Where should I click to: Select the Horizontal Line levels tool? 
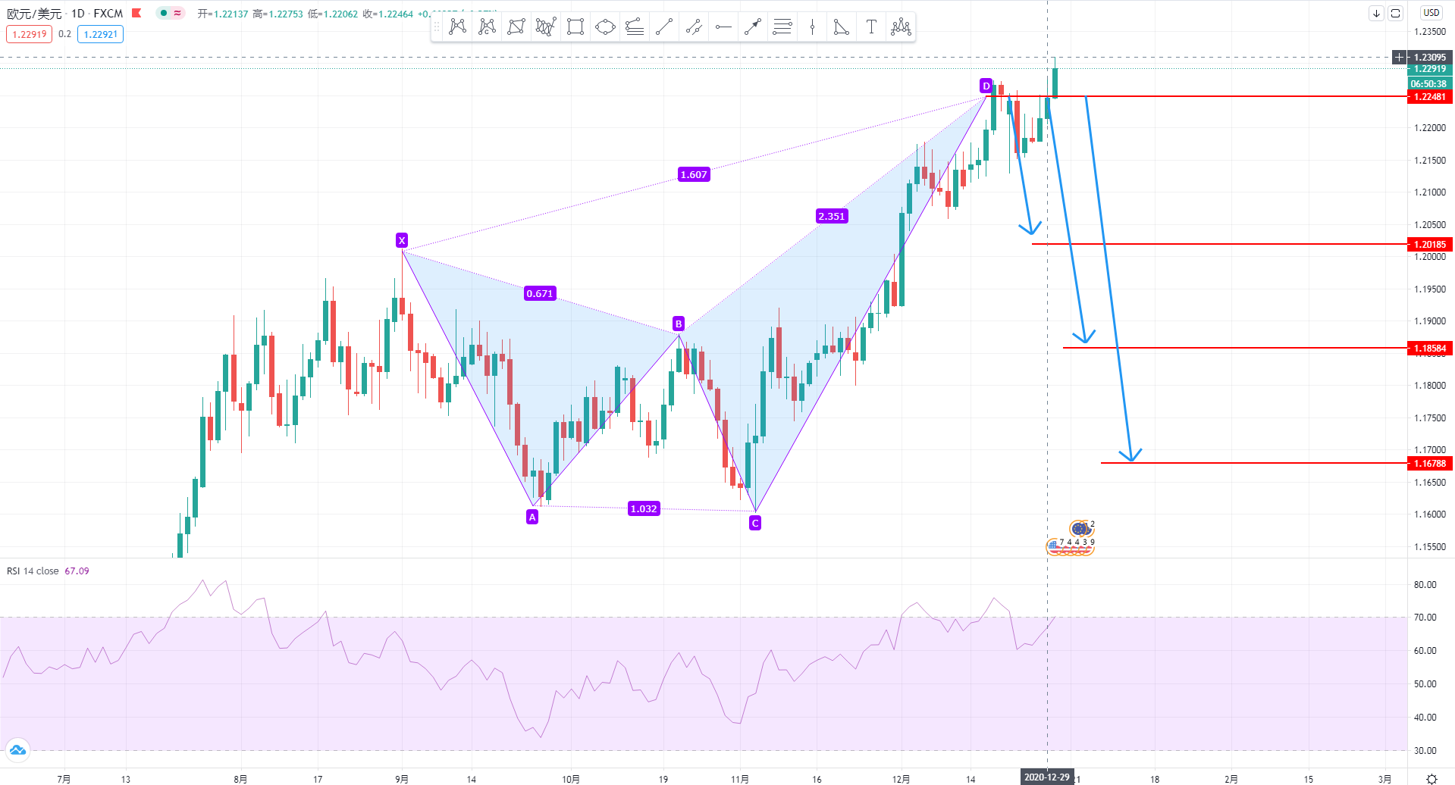click(782, 27)
